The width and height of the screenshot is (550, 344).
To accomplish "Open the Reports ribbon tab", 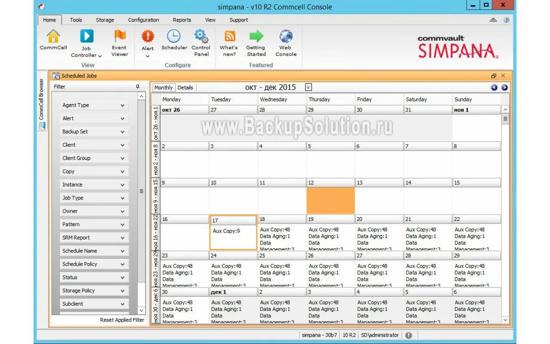I will tap(182, 20).
